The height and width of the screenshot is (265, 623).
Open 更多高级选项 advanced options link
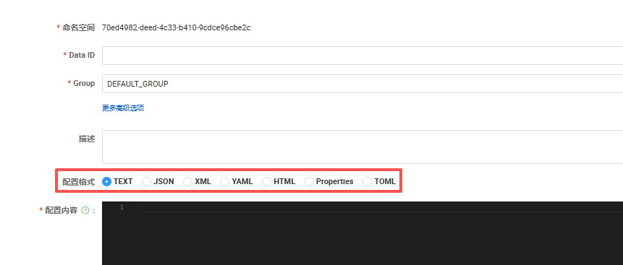coord(123,108)
